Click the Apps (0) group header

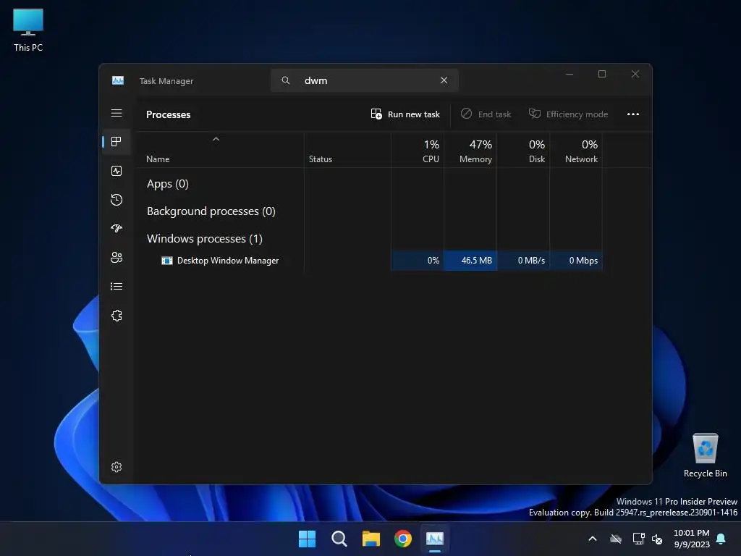coord(168,183)
